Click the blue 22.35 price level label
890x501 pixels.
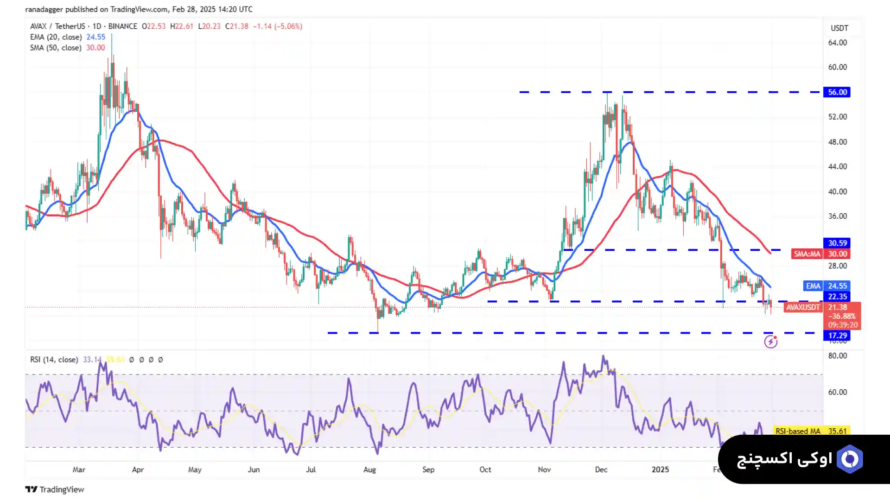coord(837,297)
